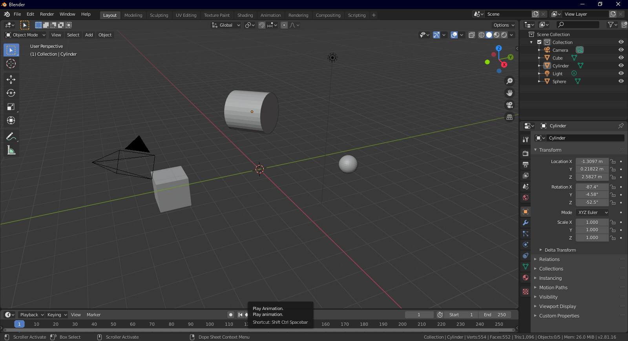Switch to the Animation workspace tab
The width and height of the screenshot is (628, 341).
(271, 15)
